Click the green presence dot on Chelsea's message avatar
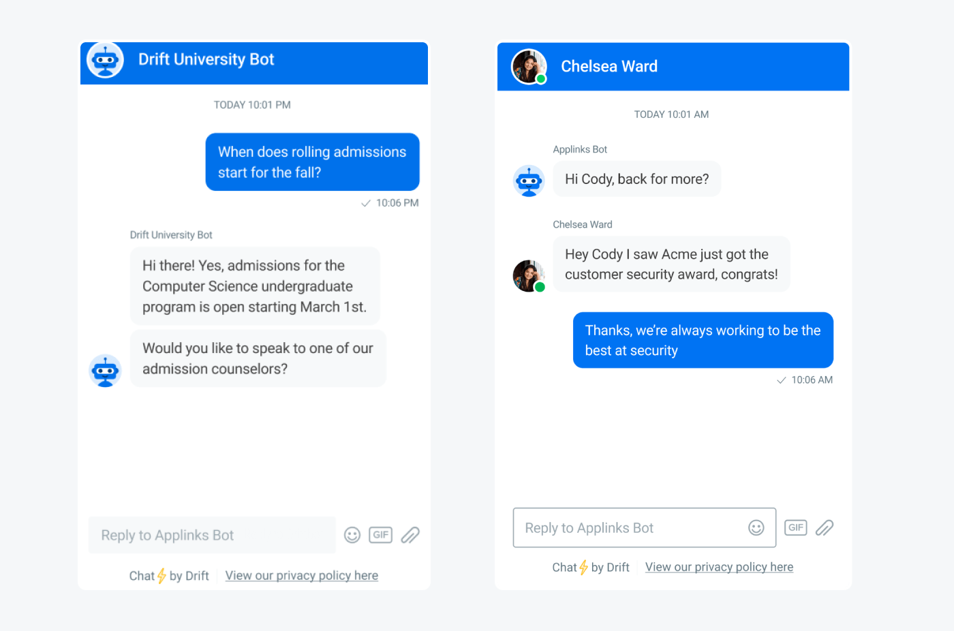This screenshot has height=631, width=954. [x=540, y=287]
